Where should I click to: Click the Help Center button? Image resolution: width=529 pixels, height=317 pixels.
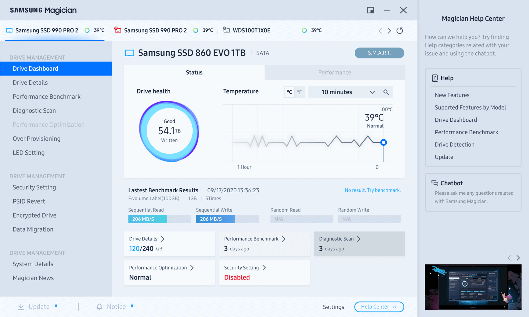coord(379,307)
